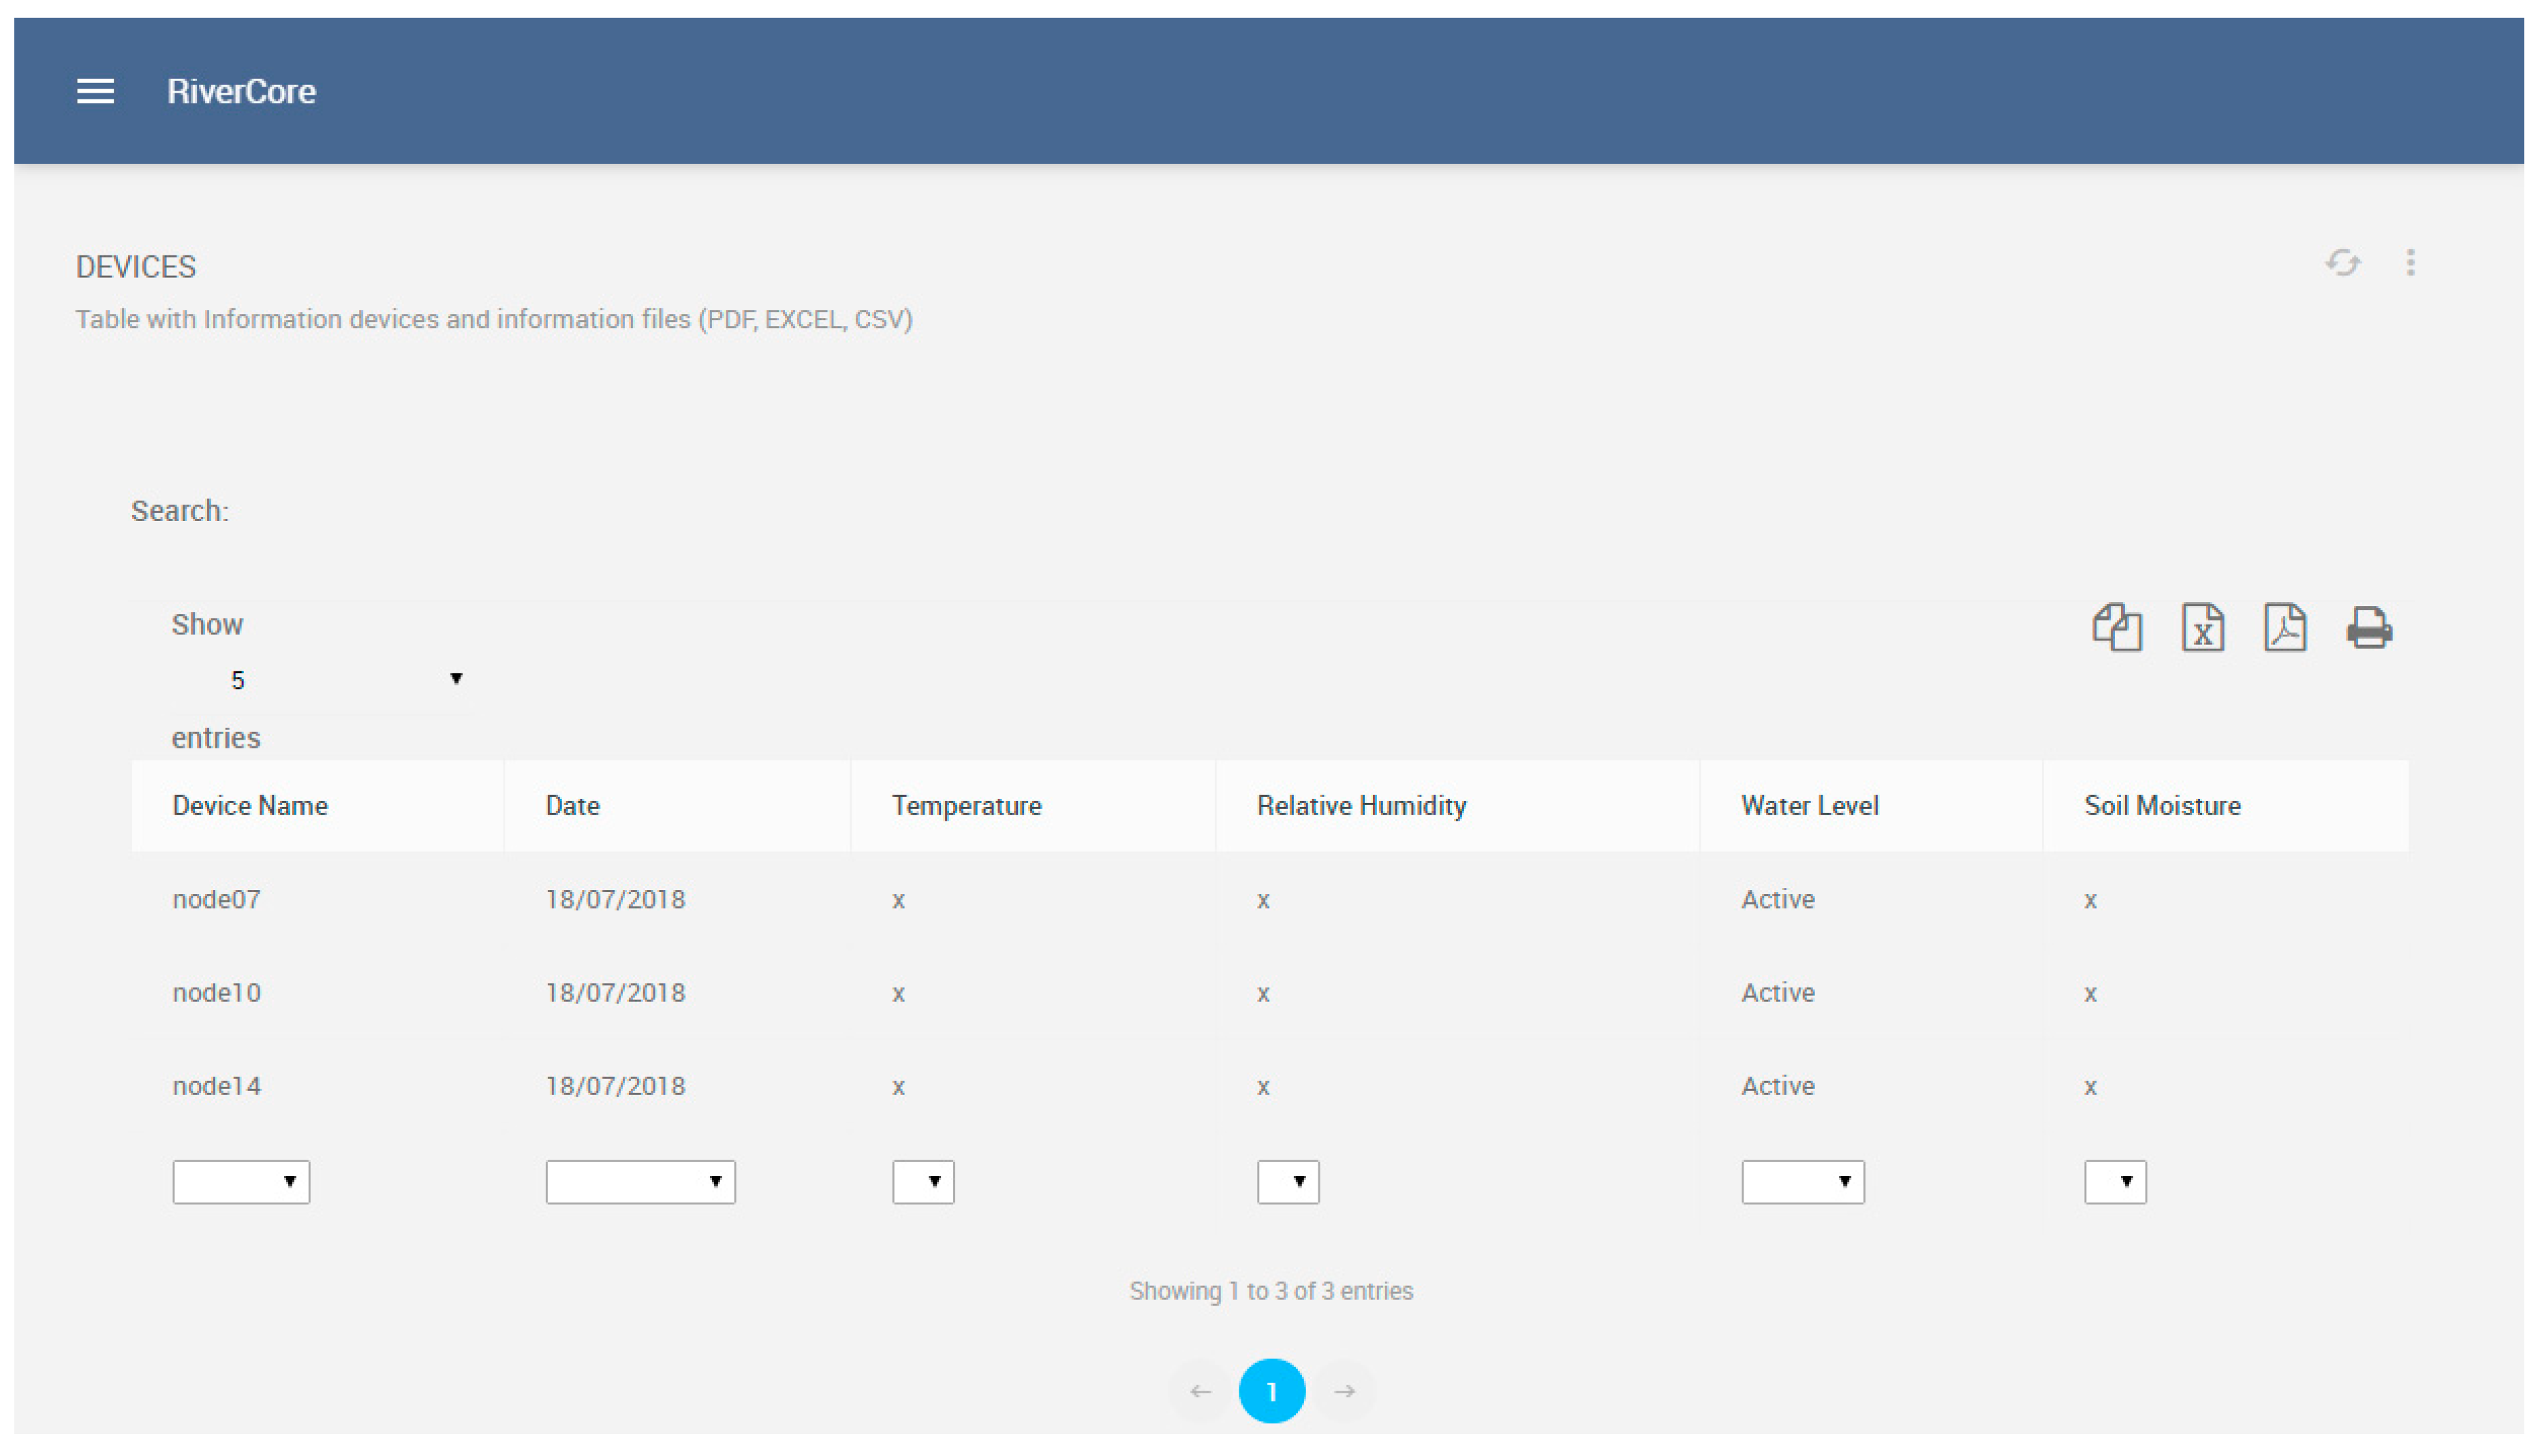Open the hamburger navigation menu

point(95,91)
